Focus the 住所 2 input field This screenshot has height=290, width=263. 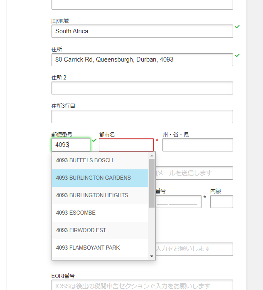(x=142, y=88)
